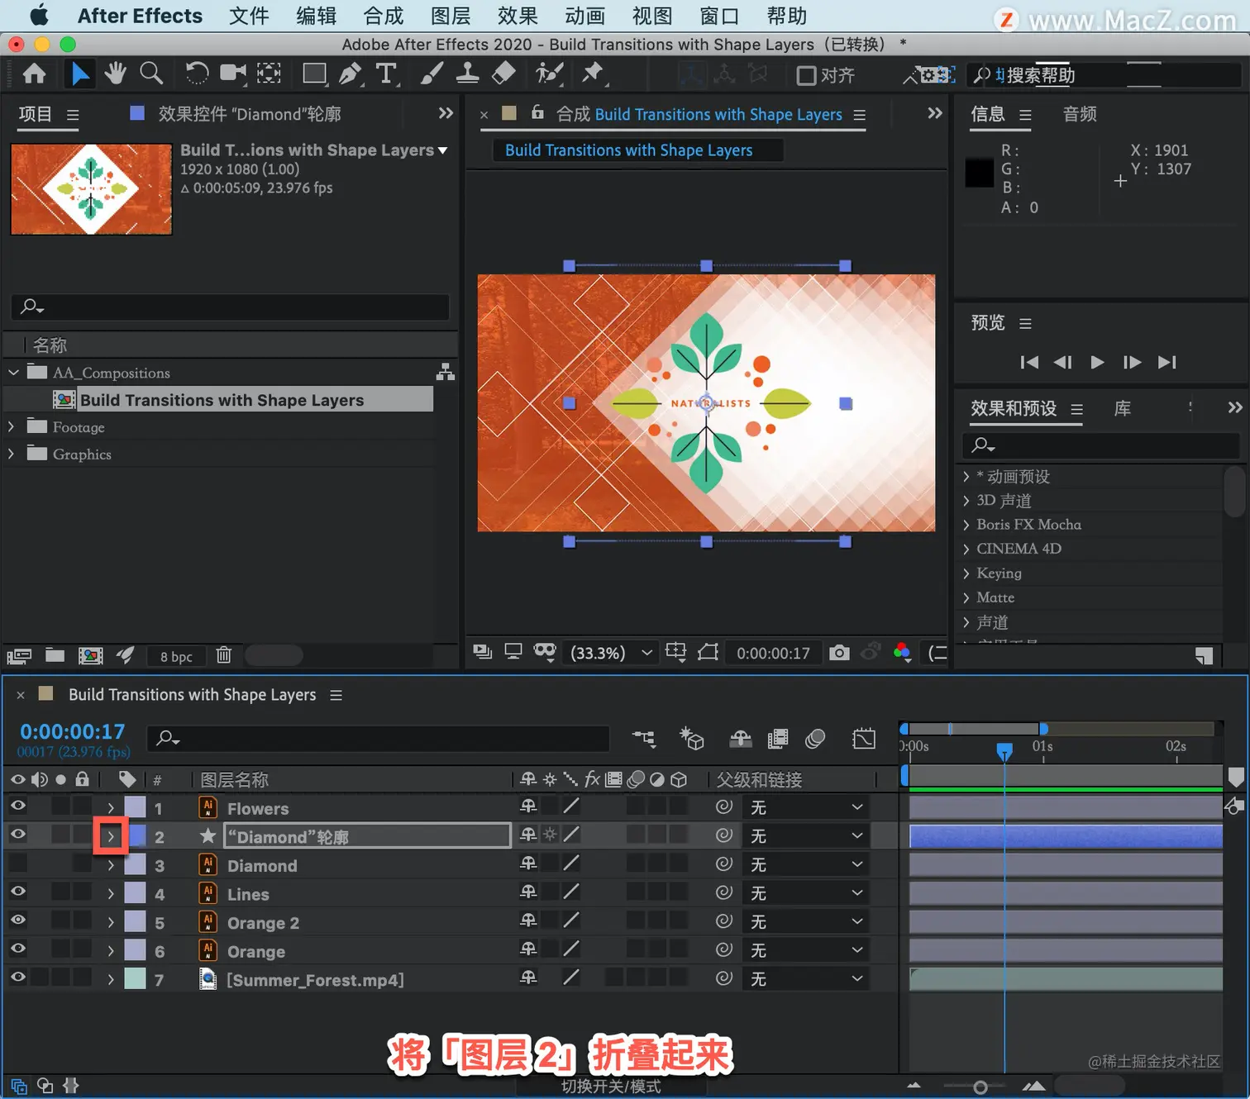Switch to the 音频 tab

[1080, 114]
